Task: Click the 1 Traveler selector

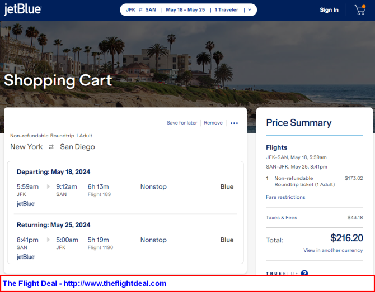Action: tap(226, 10)
